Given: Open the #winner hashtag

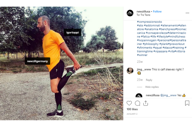Looking at the screenshot, I should pos(142,55).
